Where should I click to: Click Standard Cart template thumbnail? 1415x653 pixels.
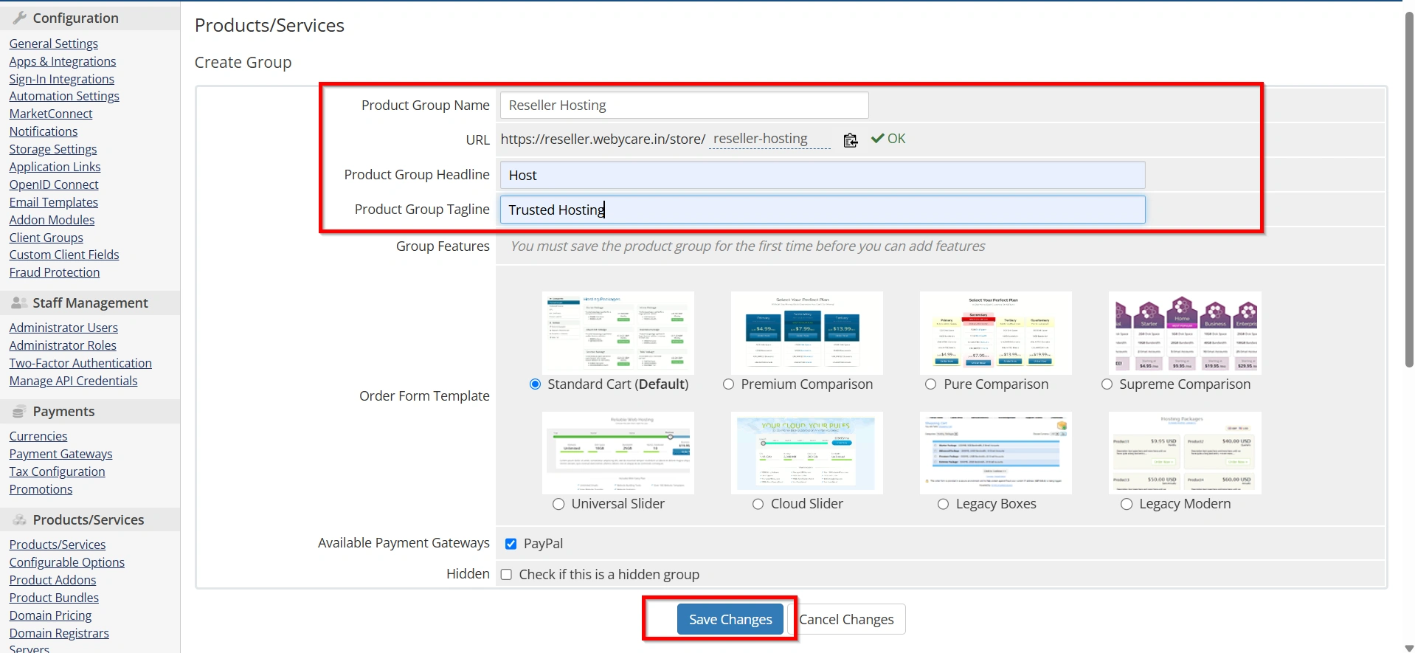[x=618, y=333]
